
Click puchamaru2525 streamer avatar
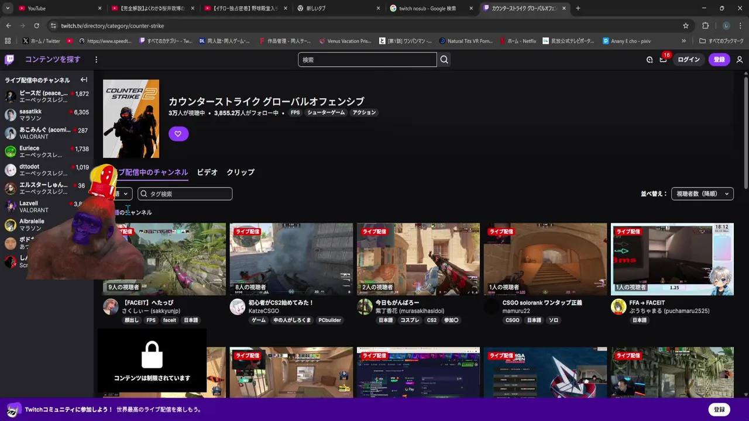[619, 306]
